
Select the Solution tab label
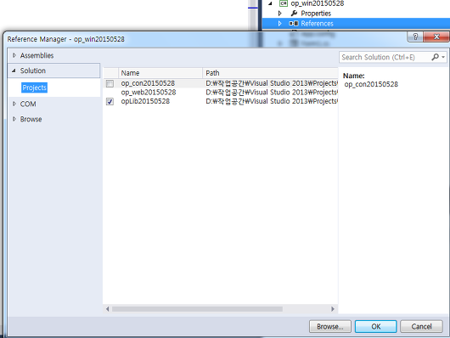(33, 70)
